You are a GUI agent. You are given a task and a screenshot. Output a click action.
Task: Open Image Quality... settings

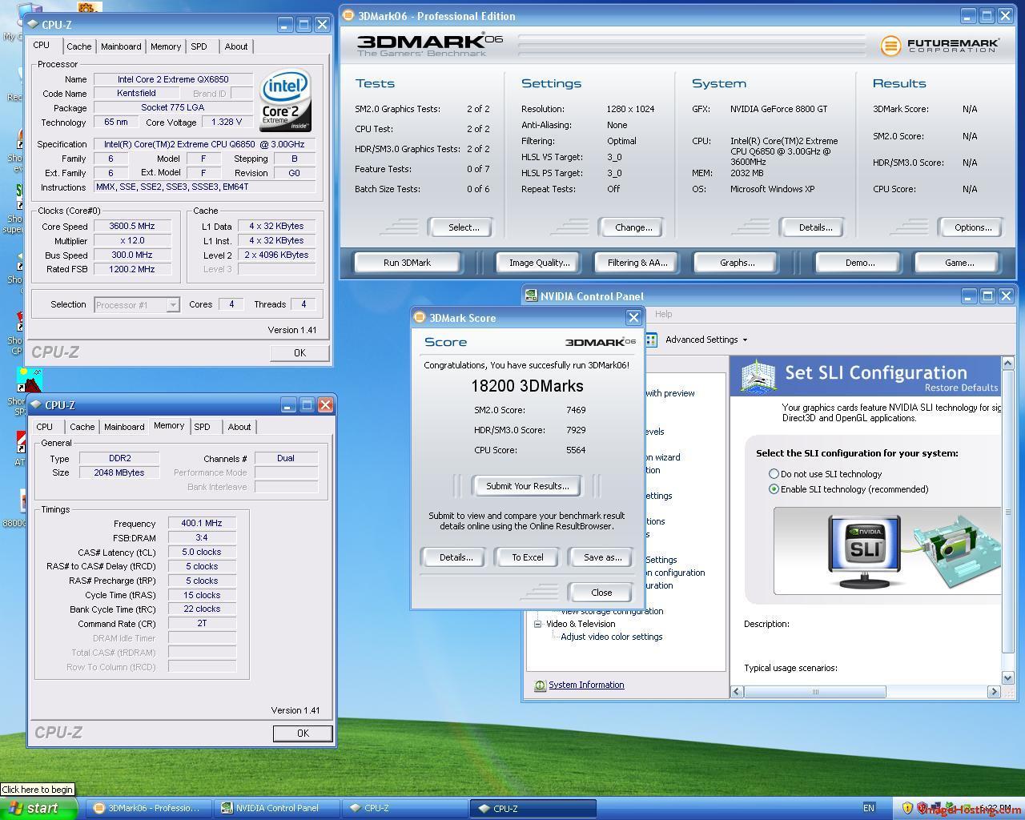(539, 263)
